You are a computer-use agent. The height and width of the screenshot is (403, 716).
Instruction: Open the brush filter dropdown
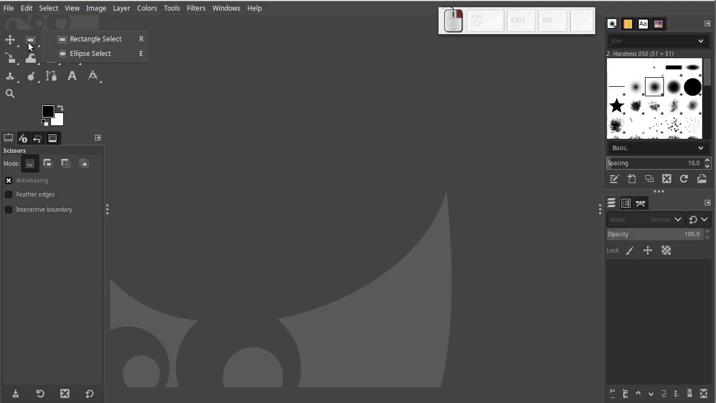[x=700, y=41]
